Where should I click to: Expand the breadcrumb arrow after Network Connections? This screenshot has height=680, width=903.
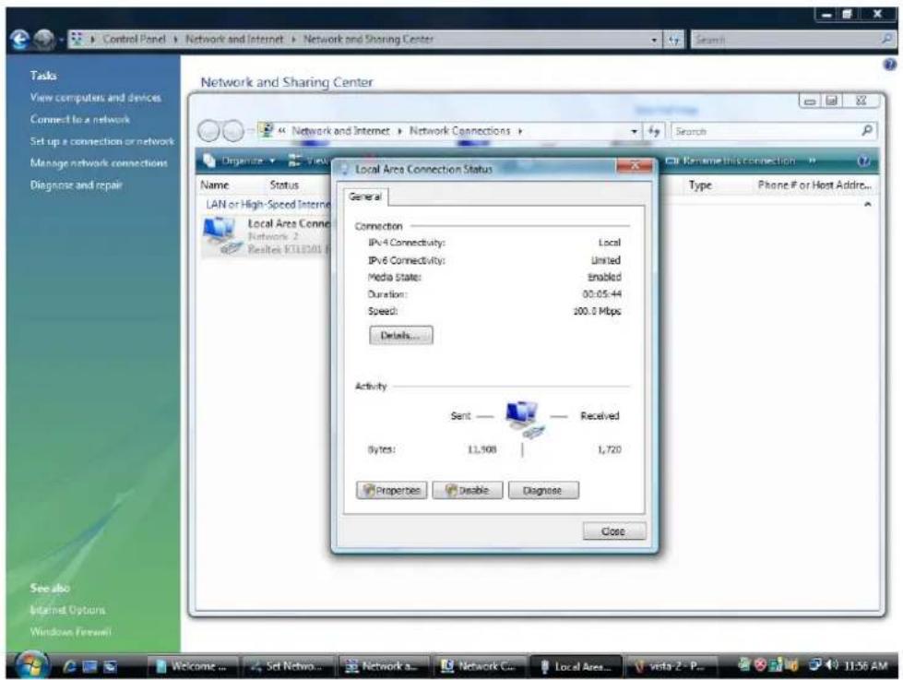coord(520,131)
